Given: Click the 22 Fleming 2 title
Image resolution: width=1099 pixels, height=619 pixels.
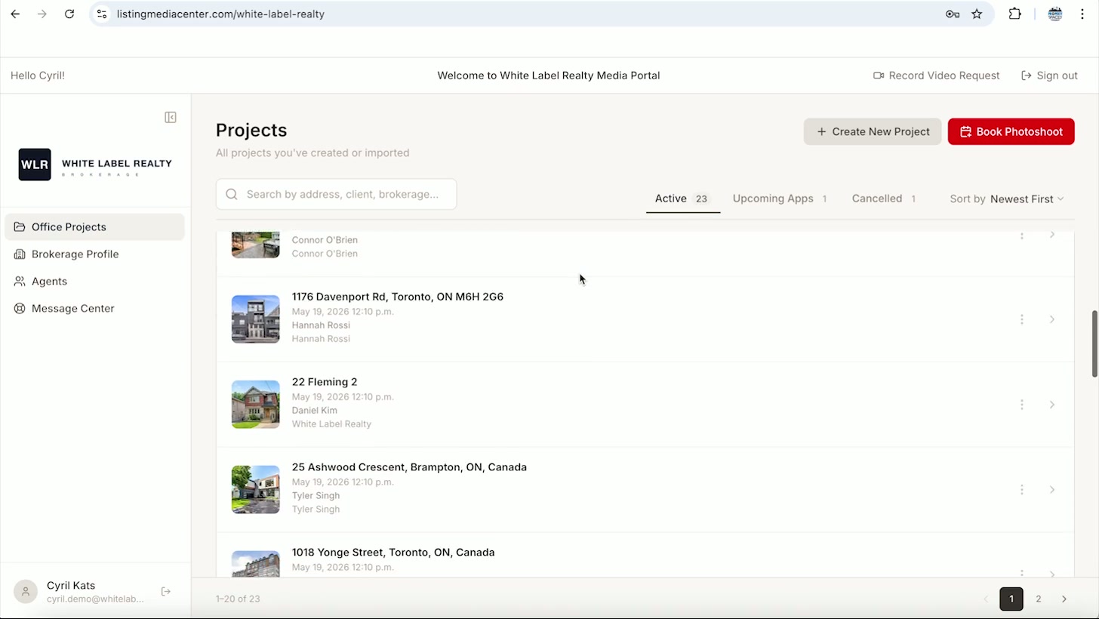Looking at the screenshot, I should coord(325,382).
